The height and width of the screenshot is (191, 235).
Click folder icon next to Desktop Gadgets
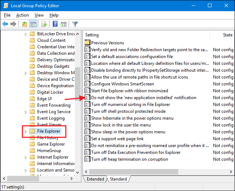(32, 66)
